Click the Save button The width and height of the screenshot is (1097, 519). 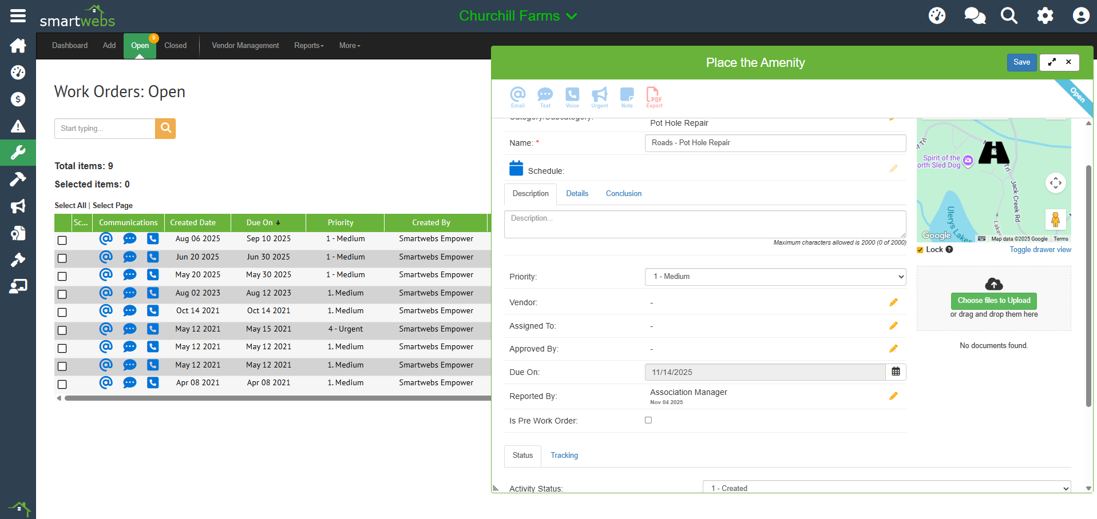1021,62
